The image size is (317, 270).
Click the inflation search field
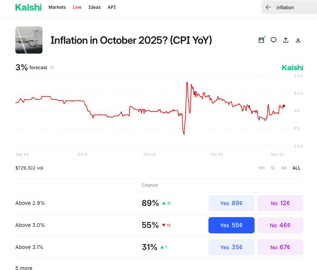[293, 7]
